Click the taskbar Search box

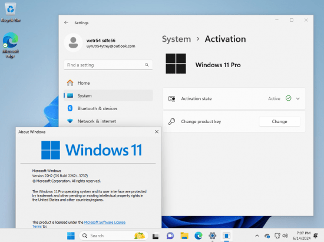114,236
